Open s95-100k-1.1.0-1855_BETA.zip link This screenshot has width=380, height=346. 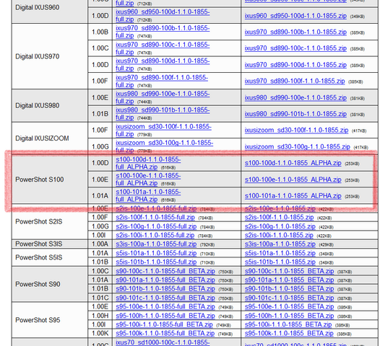289,334
